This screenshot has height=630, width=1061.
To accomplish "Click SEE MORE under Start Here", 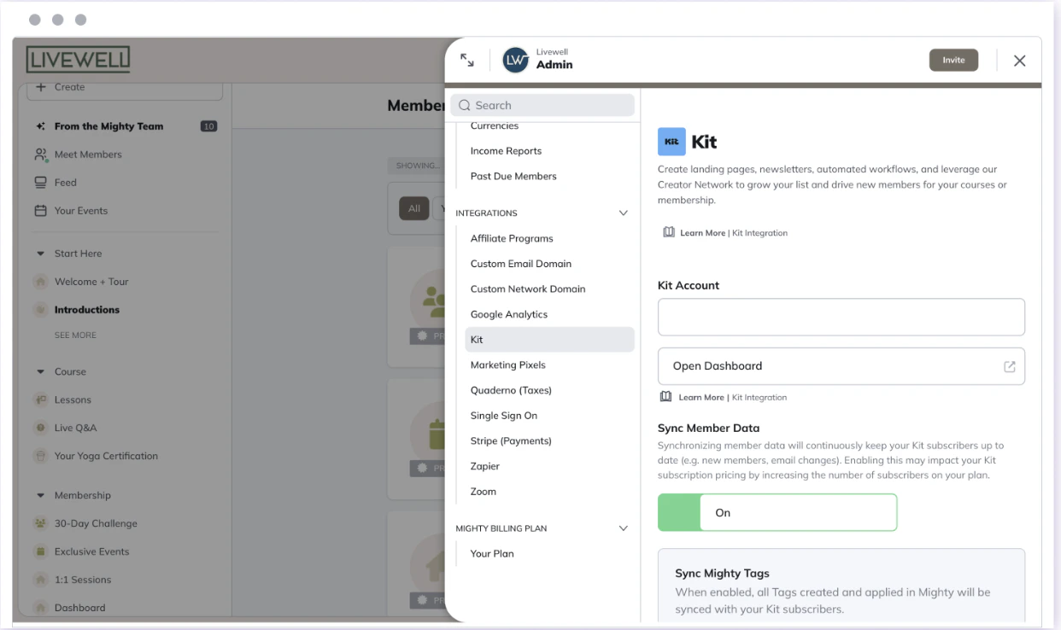I will [x=75, y=335].
